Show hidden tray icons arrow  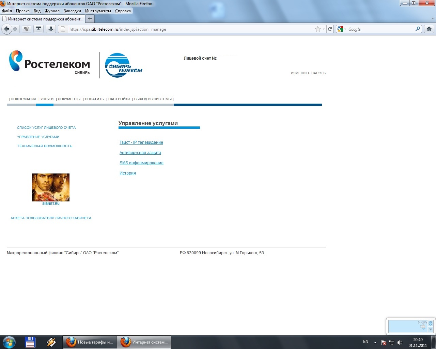point(375,343)
